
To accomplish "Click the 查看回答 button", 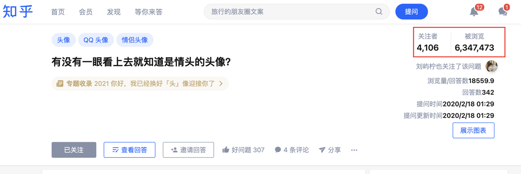I will coord(130,150).
